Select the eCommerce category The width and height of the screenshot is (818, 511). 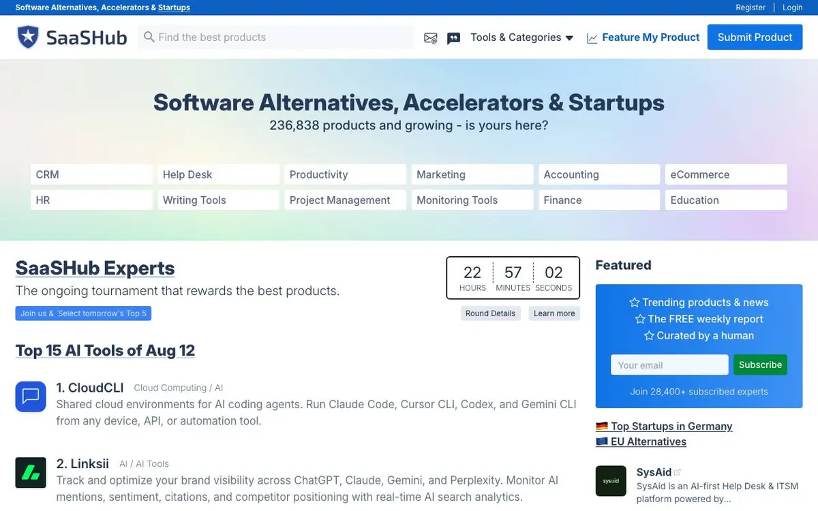coord(726,174)
